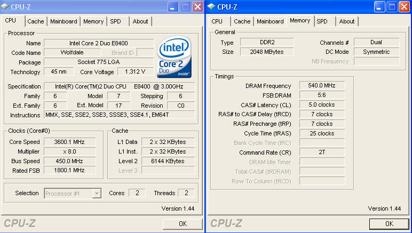Click the Channels # value Dual

coord(377,42)
